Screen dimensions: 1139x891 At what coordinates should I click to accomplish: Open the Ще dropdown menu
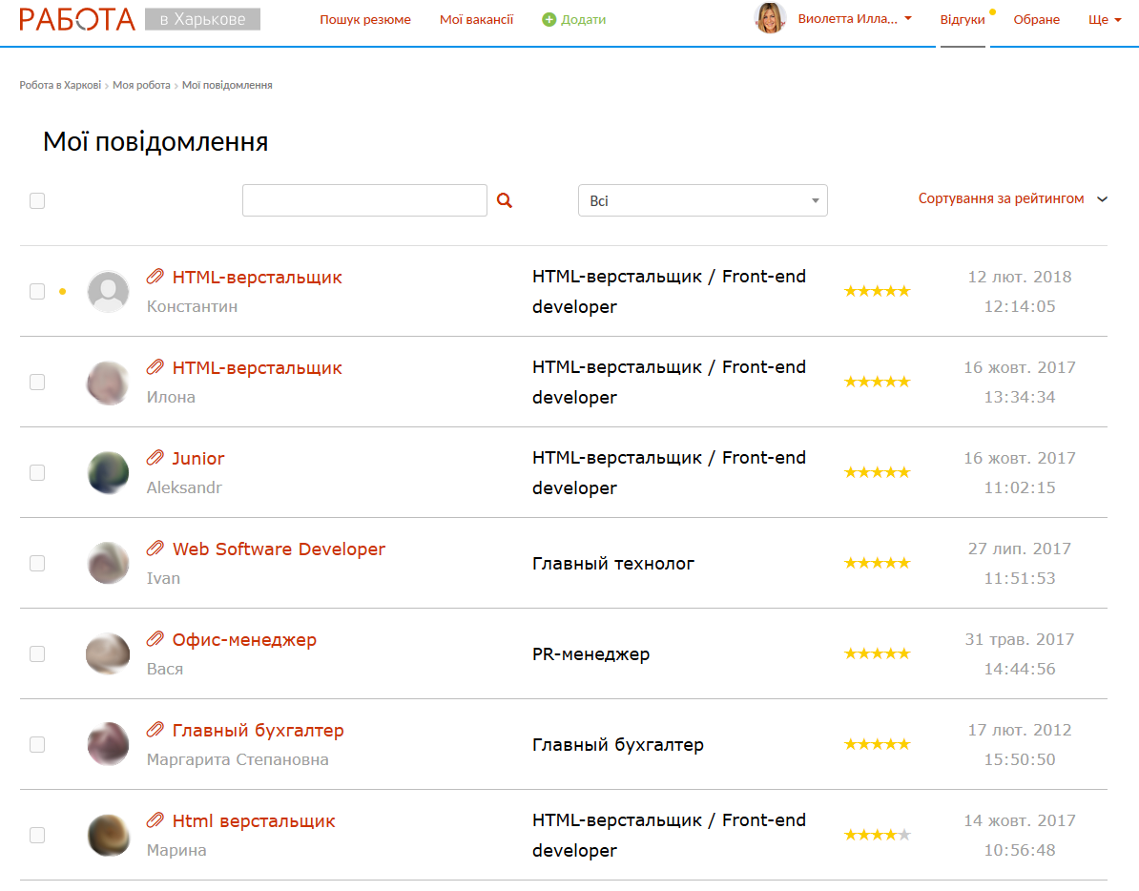[x=1104, y=19]
